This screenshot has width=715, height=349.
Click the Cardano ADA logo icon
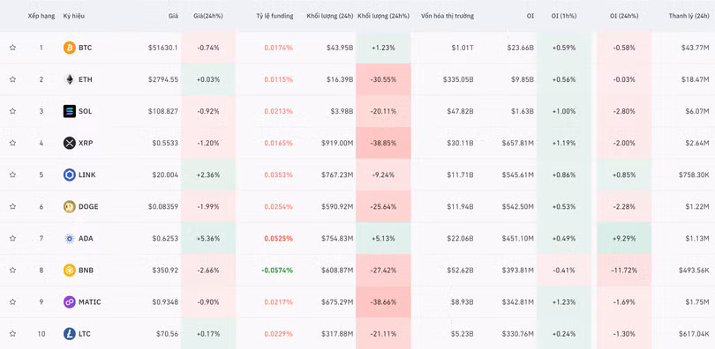click(70, 239)
